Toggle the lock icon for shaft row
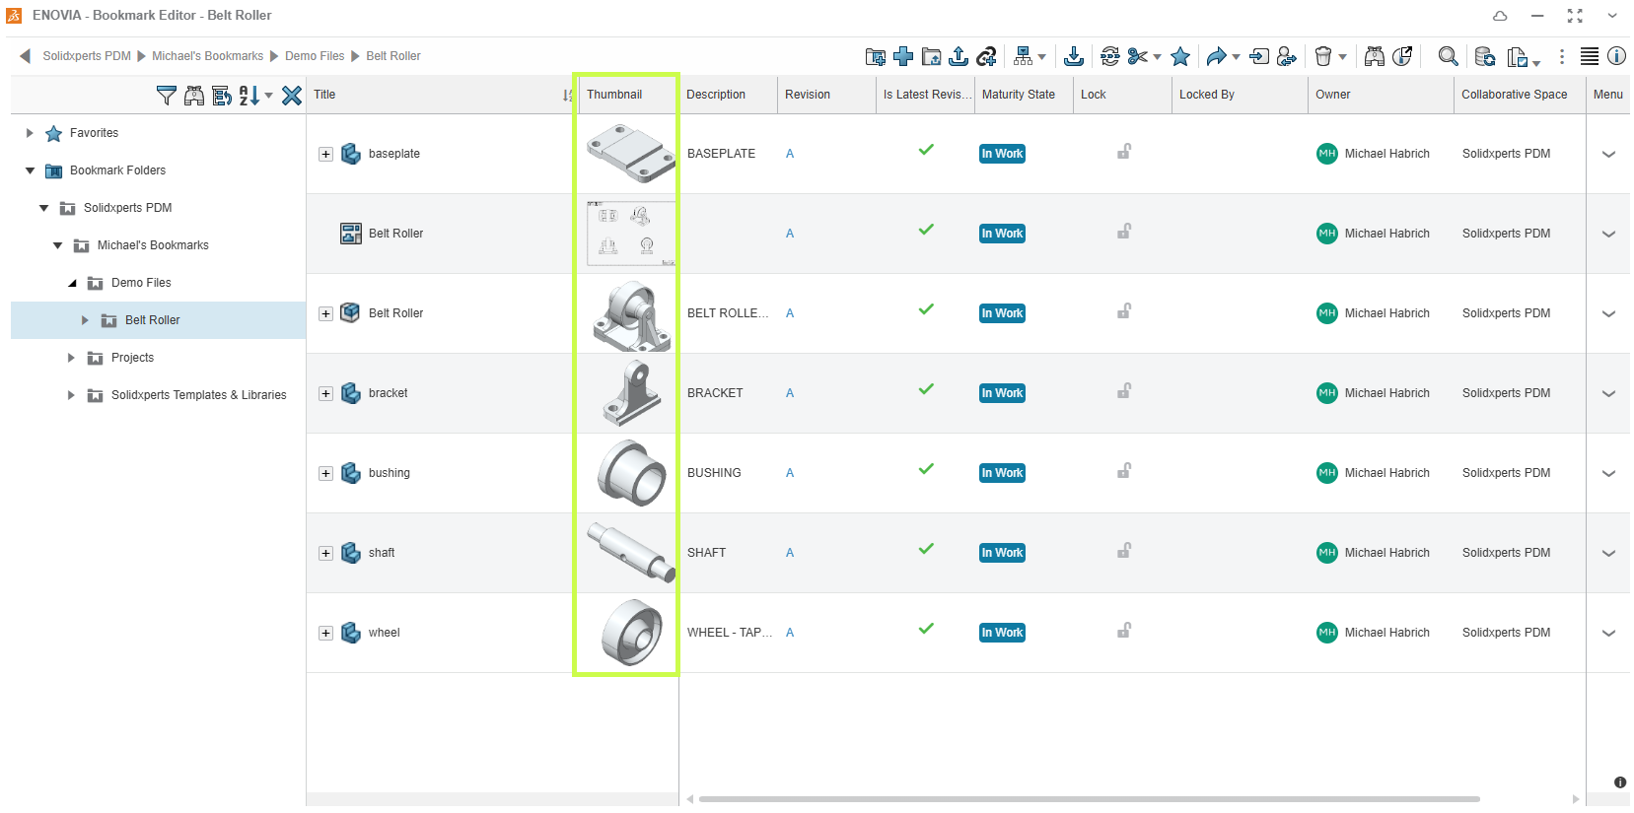 1123,552
